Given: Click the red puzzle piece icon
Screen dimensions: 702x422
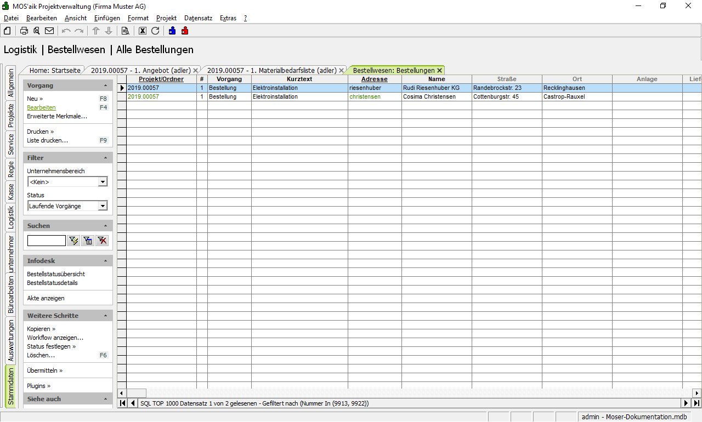Looking at the screenshot, I should tap(185, 31).
